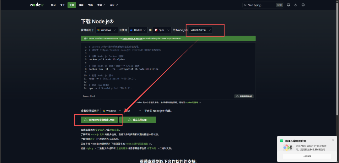339x163 pixels.
Task: Click the ⌘K shortcut badge
Action: pyautogui.click(x=279, y=5)
